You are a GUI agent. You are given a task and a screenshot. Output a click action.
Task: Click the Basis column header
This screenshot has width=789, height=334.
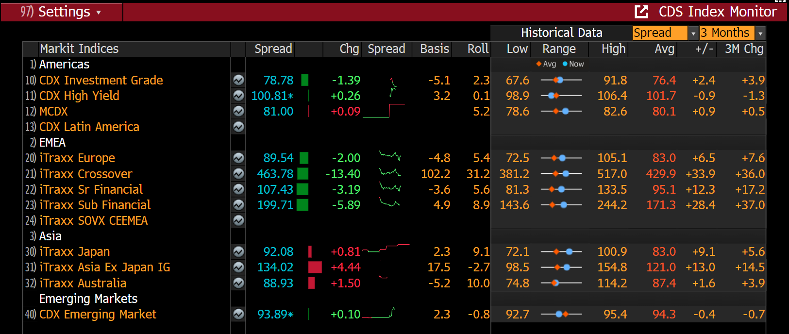coord(434,49)
